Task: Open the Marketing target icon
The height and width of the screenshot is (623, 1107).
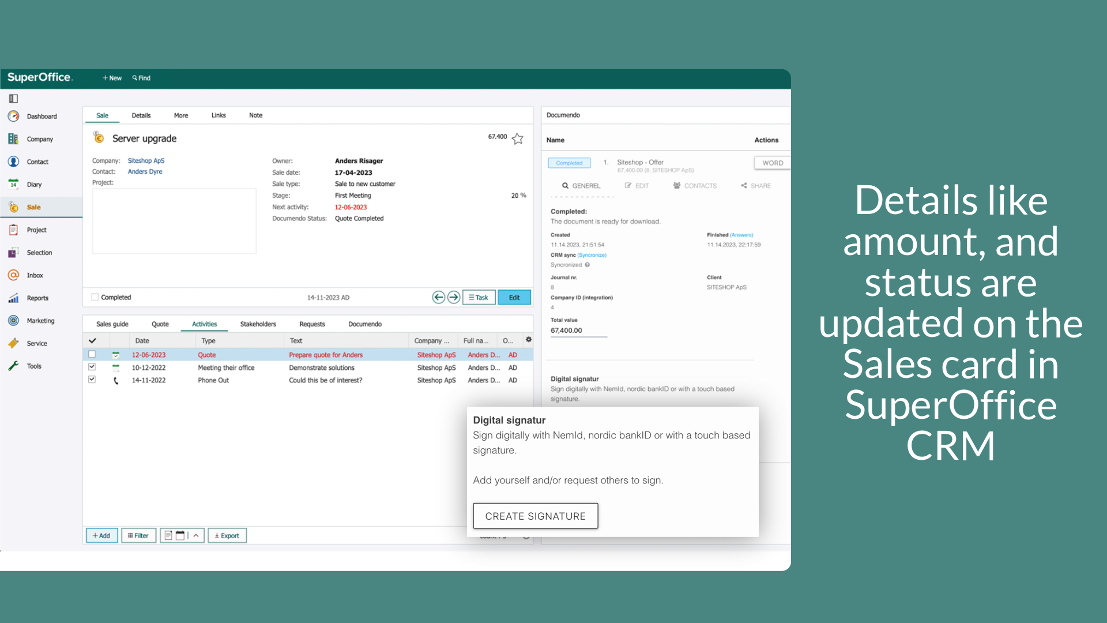Action: (13, 321)
